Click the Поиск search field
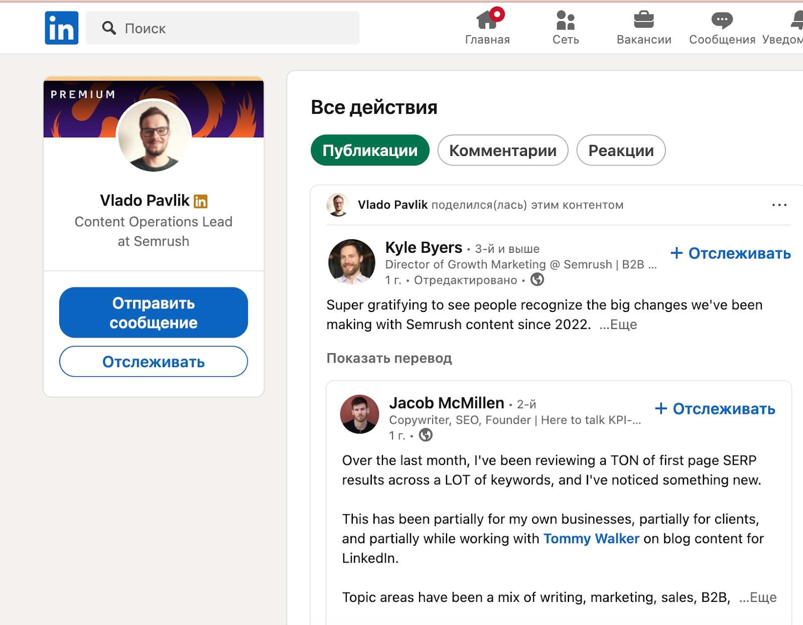803x625 pixels. (222, 28)
